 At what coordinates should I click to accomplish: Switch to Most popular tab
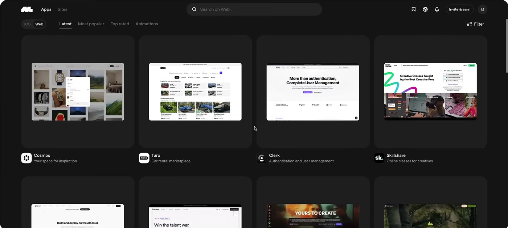91,24
